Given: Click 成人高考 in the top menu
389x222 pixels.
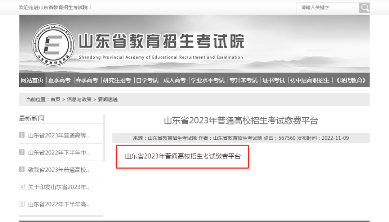Looking at the screenshot, I should pyautogui.click(x=174, y=80).
